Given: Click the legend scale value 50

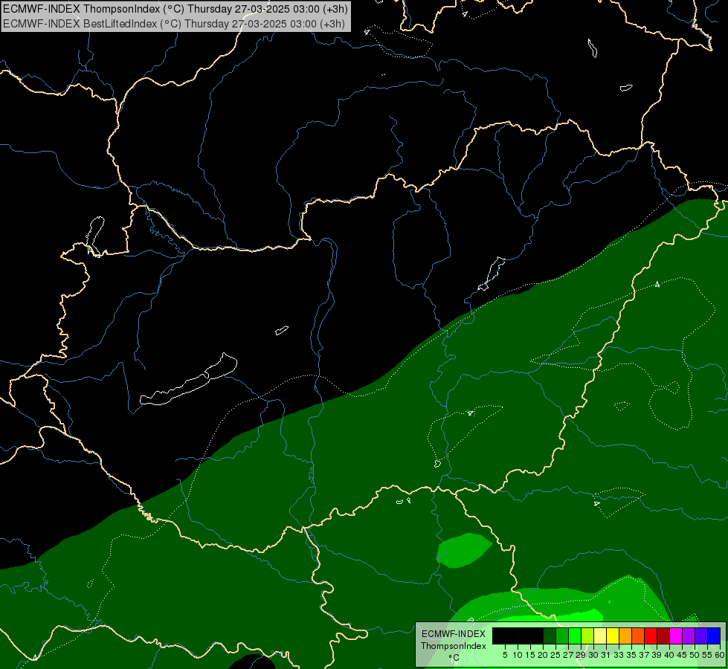Looking at the screenshot, I should click(x=695, y=655).
